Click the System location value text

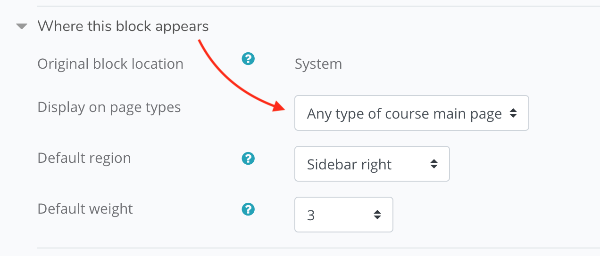tap(318, 64)
